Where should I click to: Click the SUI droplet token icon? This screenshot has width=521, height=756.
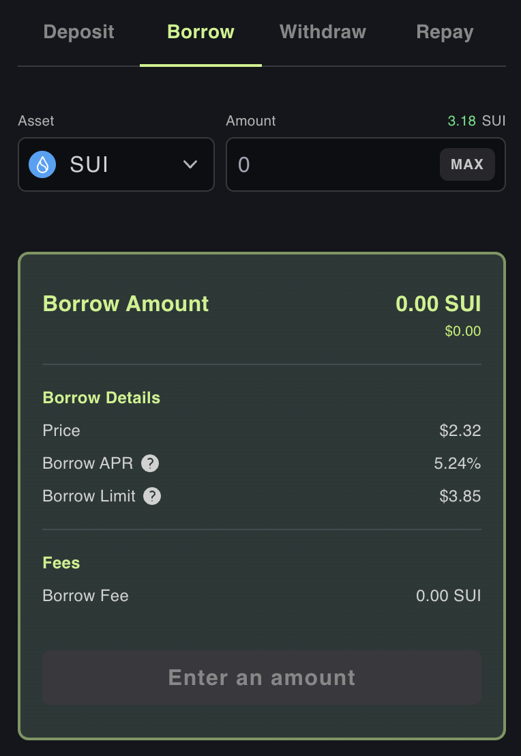pyautogui.click(x=42, y=164)
